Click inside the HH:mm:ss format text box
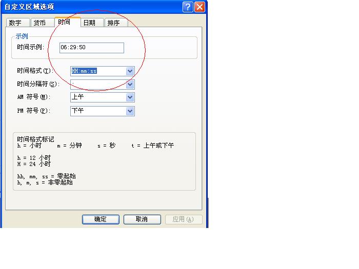Viewport: 359px width, 269px height. coord(97,71)
